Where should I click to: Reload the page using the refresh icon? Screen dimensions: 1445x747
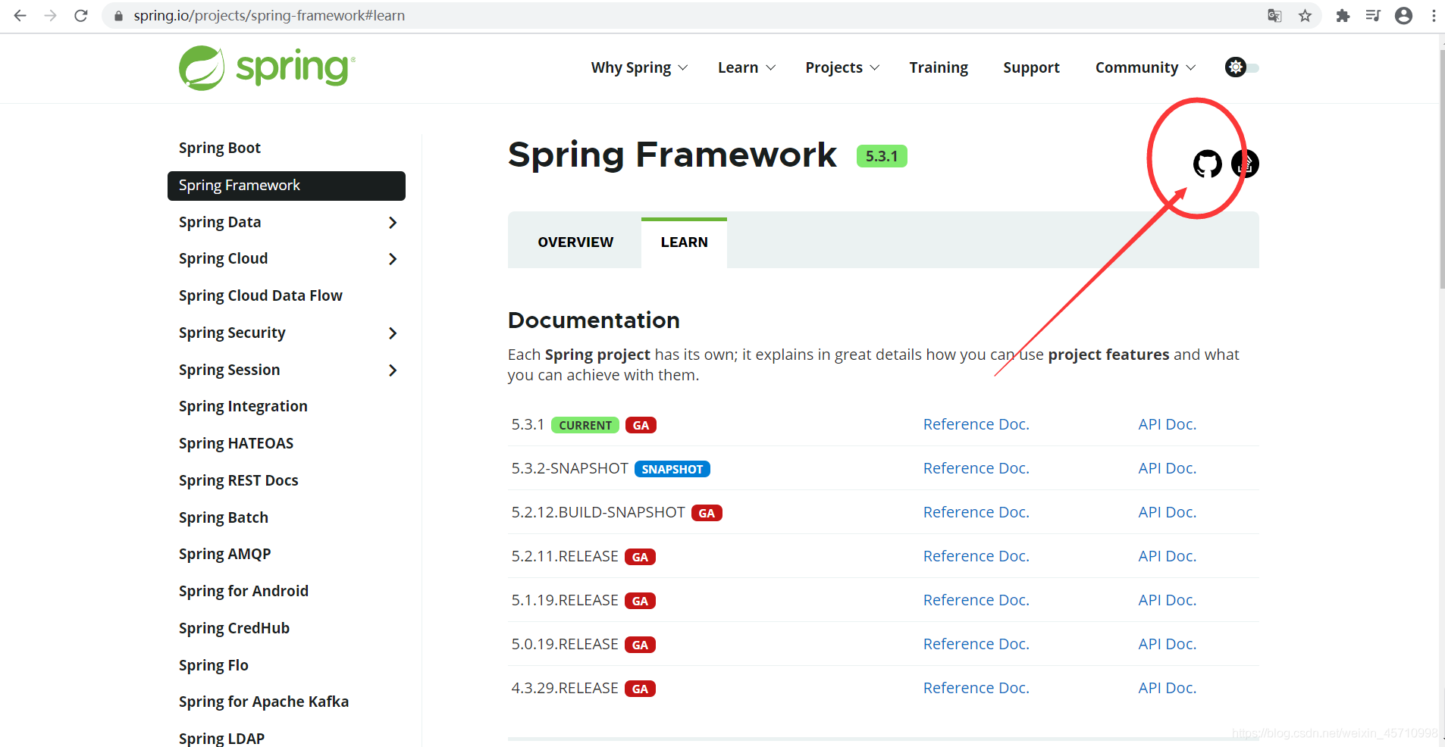click(81, 15)
